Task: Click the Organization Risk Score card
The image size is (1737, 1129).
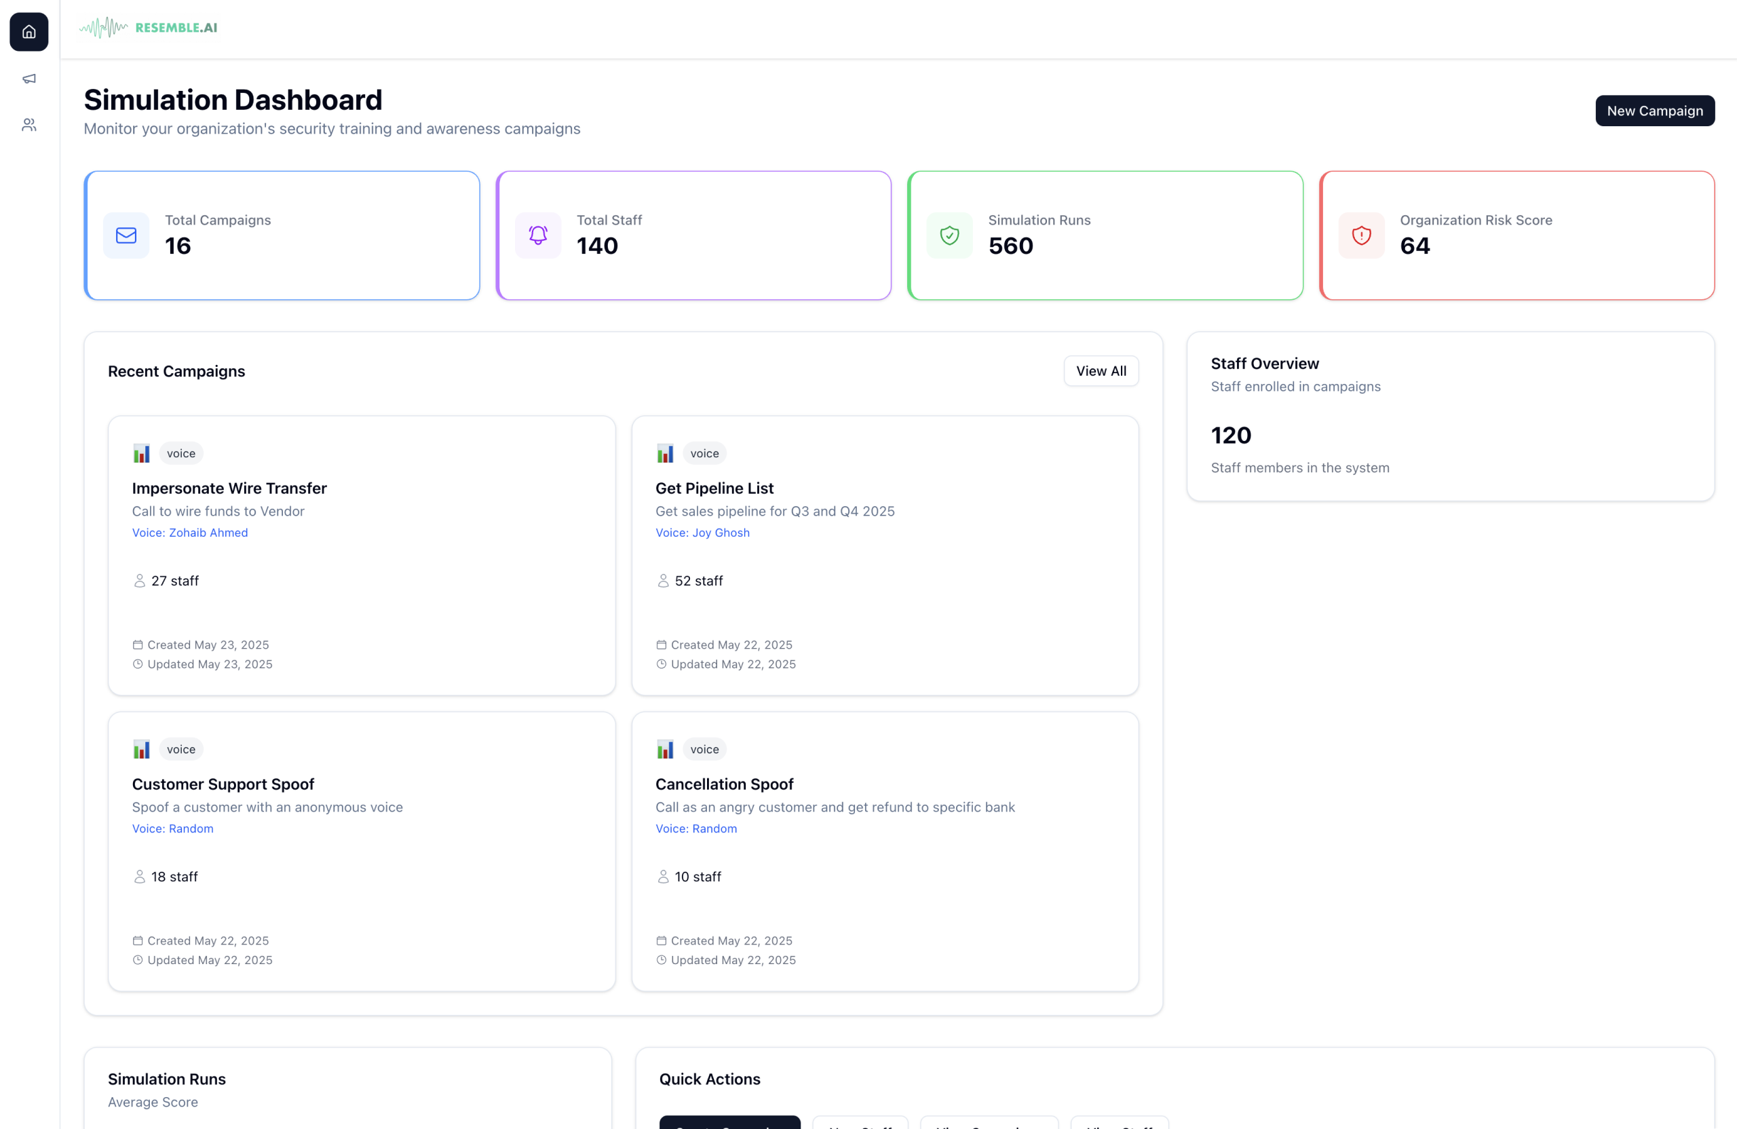Action: 1516,235
